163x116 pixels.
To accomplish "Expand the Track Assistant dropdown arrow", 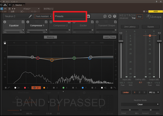I will (x=51, y=16).
